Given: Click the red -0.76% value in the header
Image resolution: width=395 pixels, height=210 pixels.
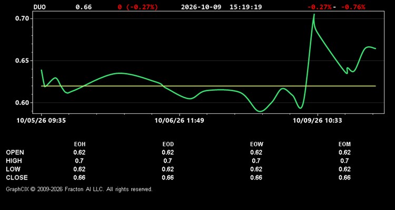Looking at the screenshot, I should click(x=353, y=7).
